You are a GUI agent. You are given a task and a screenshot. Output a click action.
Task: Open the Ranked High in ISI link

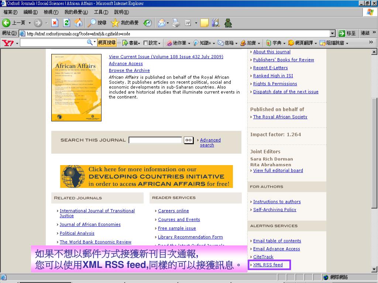coord(273,76)
